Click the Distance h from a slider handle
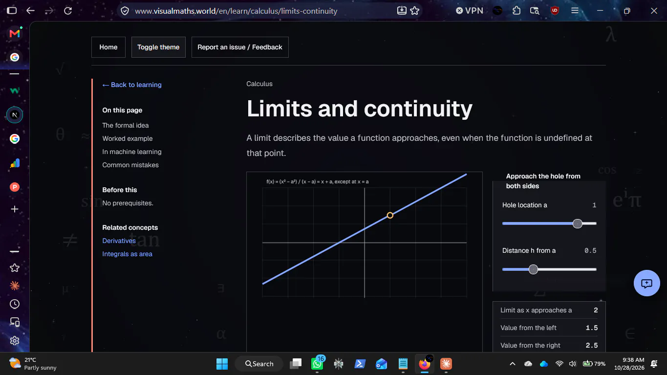This screenshot has width=667, height=375. (534, 269)
